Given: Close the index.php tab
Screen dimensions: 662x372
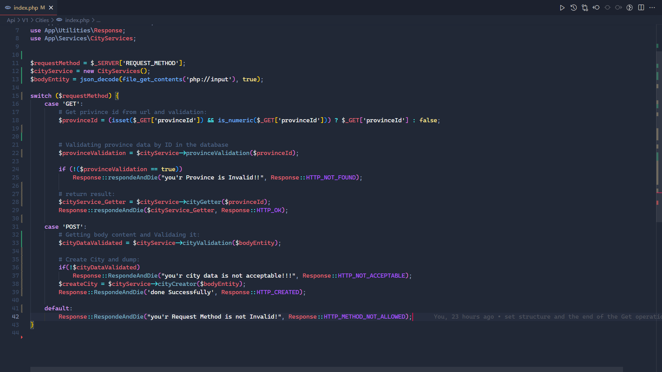Looking at the screenshot, I should pyautogui.click(x=51, y=8).
